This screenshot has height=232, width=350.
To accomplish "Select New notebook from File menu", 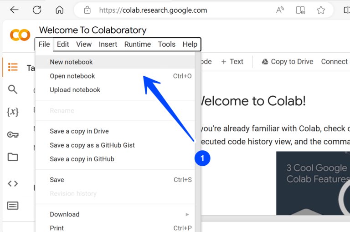I will coord(71,62).
